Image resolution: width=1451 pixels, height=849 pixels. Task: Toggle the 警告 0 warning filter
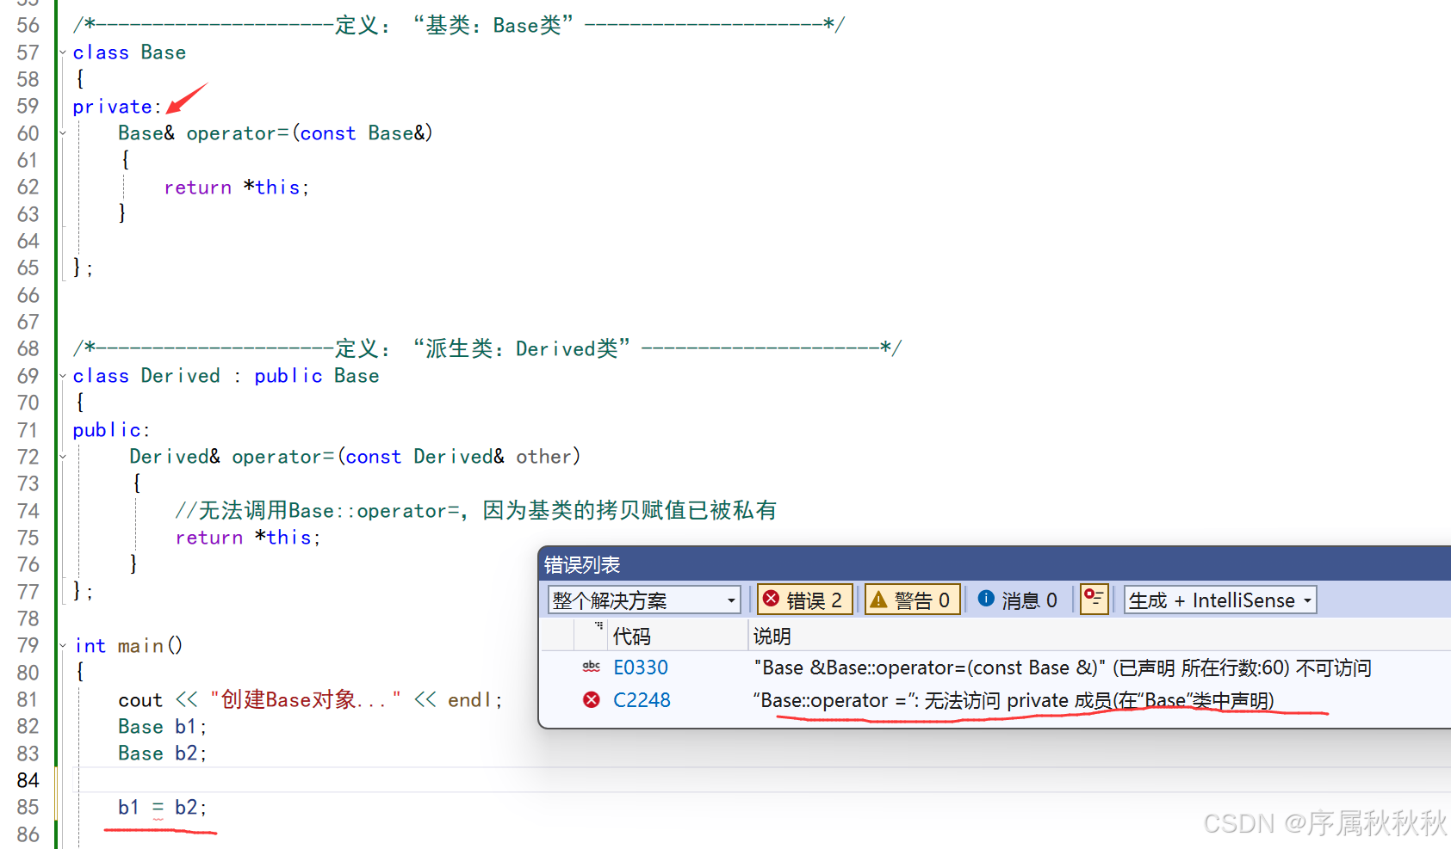click(911, 599)
